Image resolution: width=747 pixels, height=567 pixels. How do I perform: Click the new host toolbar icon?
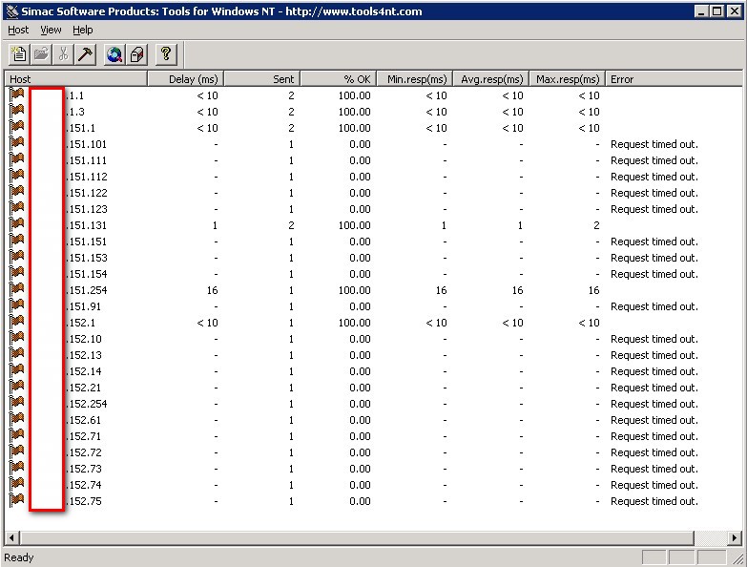pyautogui.click(x=18, y=54)
